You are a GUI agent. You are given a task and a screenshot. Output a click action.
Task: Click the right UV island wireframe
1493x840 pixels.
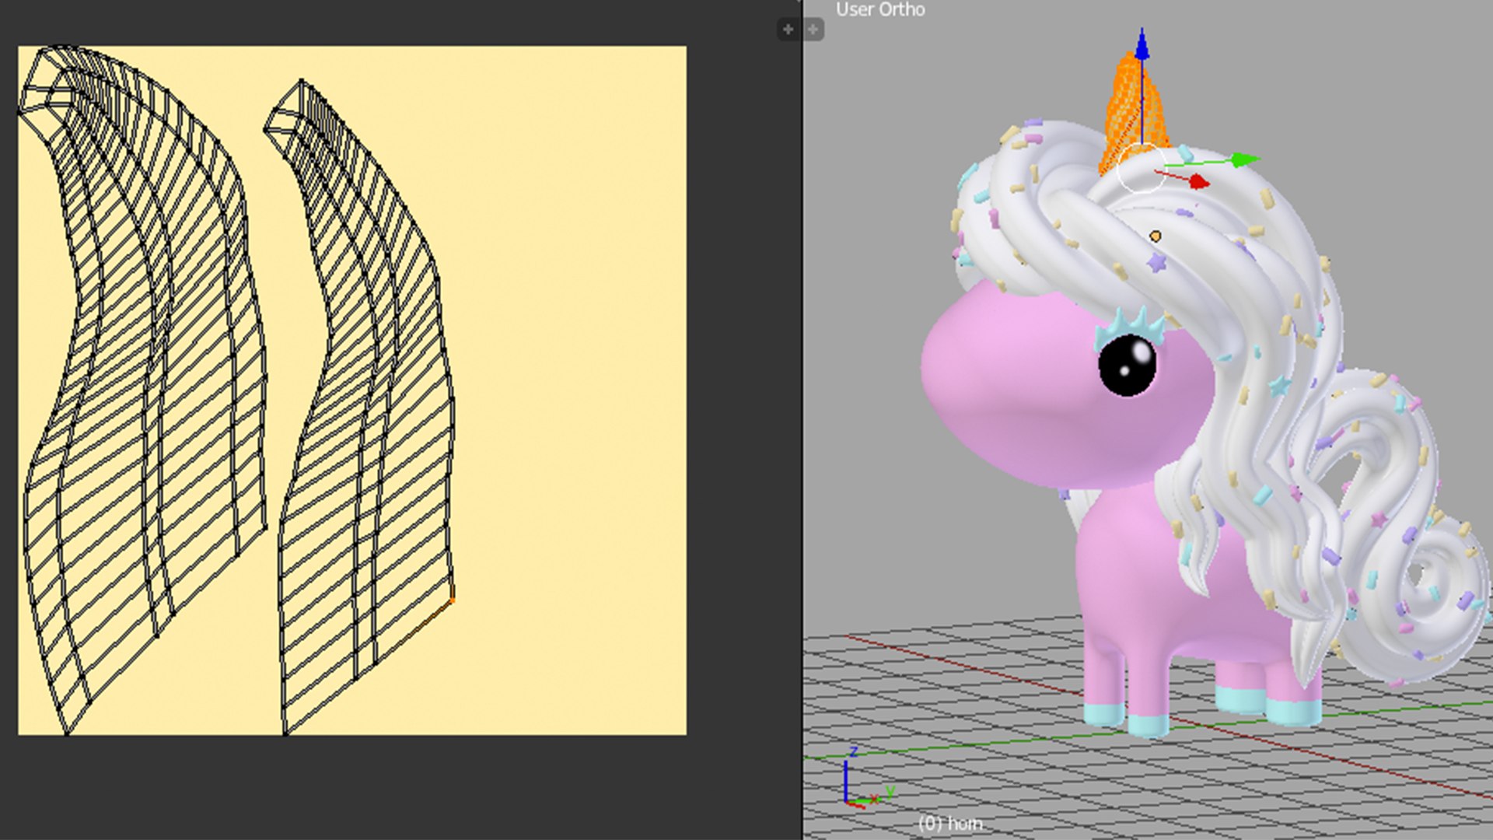click(x=359, y=407)
